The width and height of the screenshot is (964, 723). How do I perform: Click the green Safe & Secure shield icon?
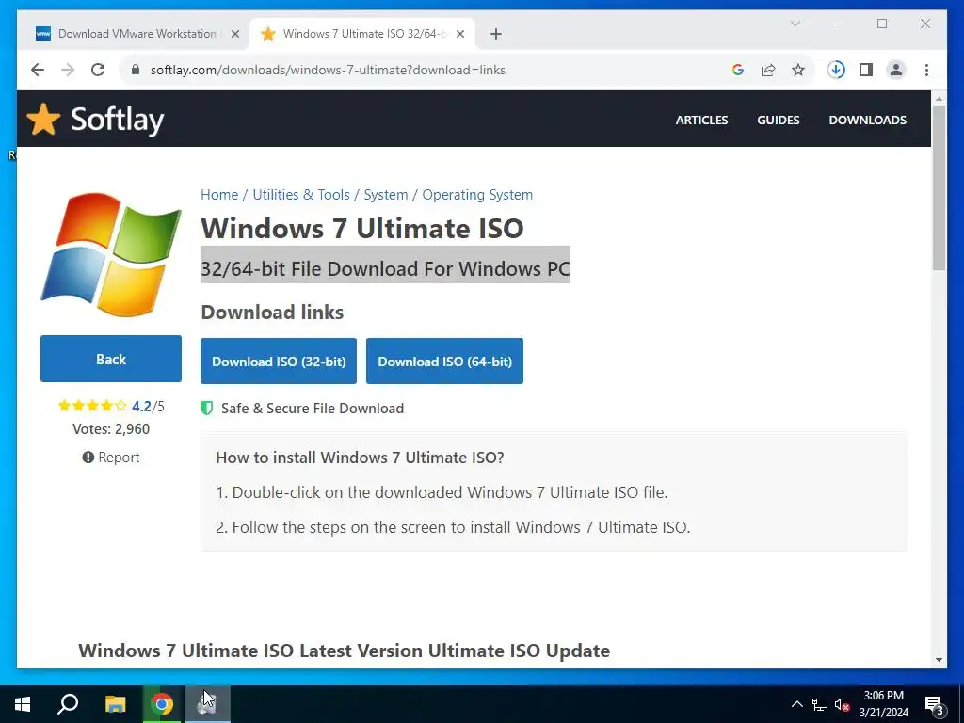pyautogui.click(x=206, y=409)
